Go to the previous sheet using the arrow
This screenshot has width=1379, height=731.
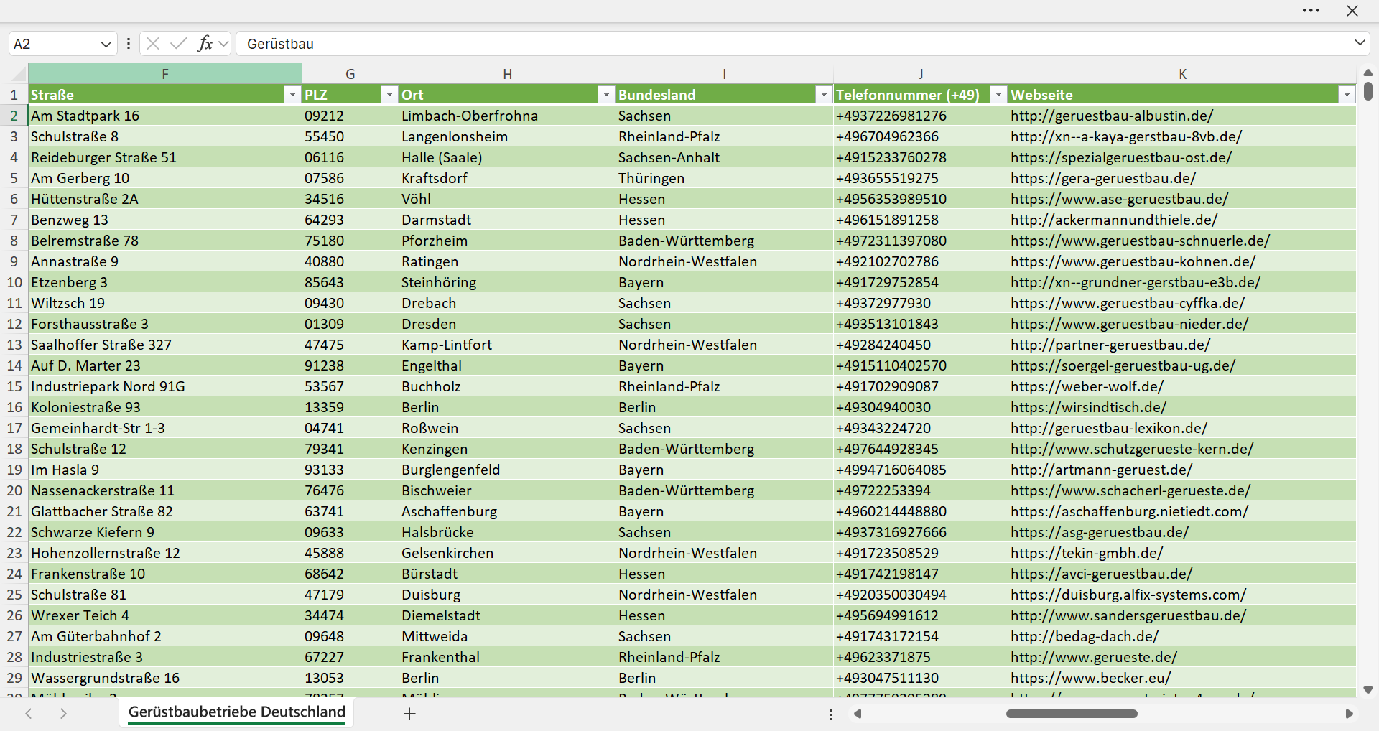tap(29, 714)
